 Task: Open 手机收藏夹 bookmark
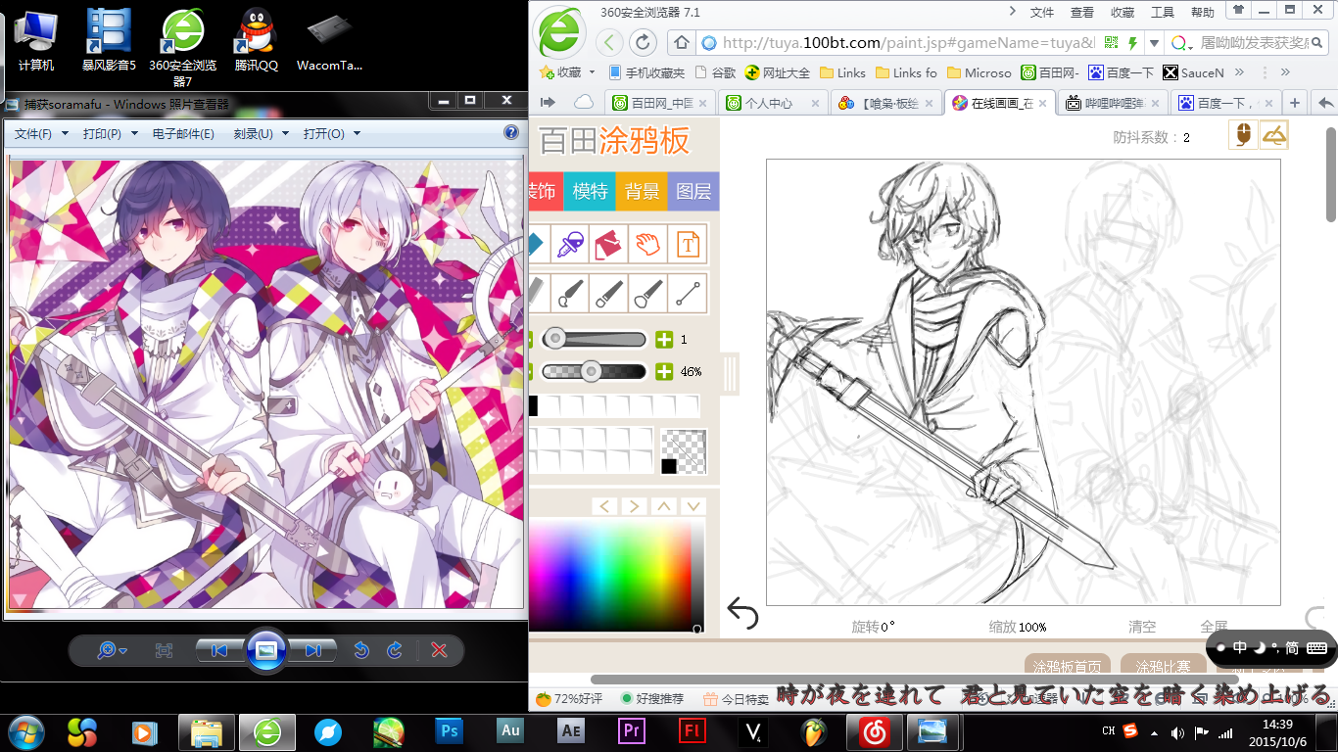[646, 72]
